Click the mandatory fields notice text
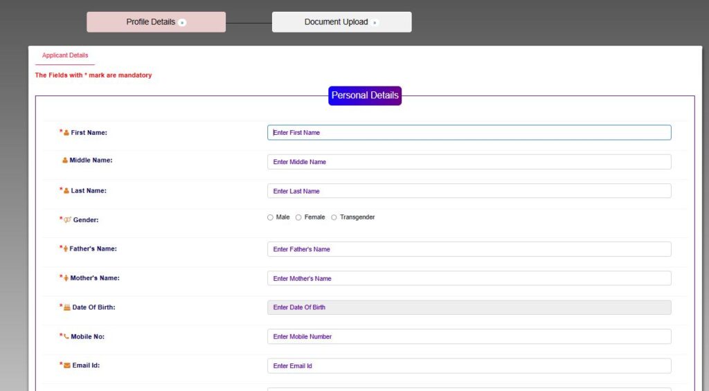Viewport: 709px width, 391px height. [93, 75]
